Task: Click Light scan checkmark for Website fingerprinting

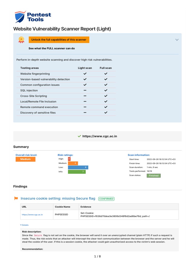Action: point(85,74)
